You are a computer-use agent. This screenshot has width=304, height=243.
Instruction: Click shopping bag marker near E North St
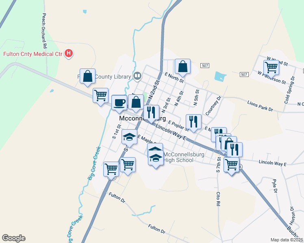coord(182,67)
